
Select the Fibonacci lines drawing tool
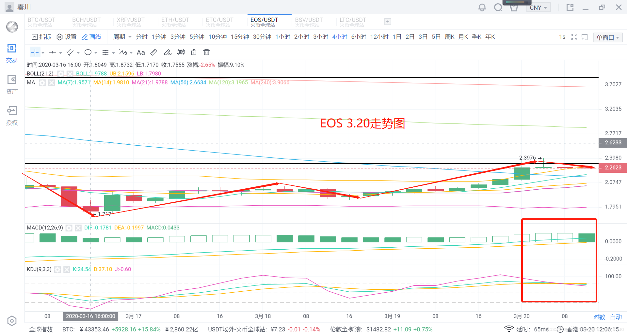105,52
